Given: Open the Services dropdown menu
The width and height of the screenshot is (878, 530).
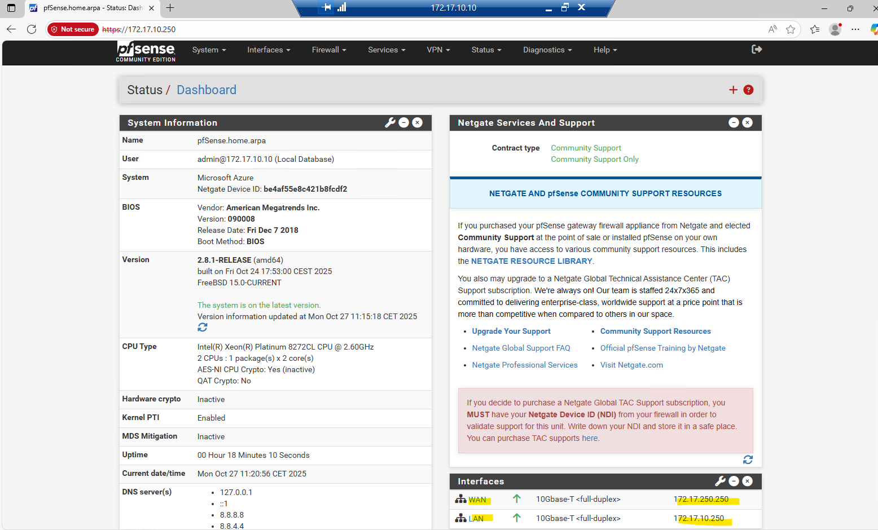Looking at the screenshot, I should 387,50.
